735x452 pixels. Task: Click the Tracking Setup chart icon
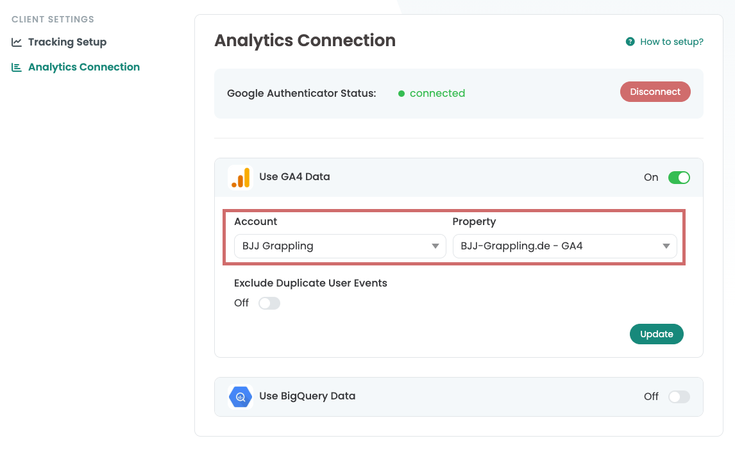coord(17,42)
